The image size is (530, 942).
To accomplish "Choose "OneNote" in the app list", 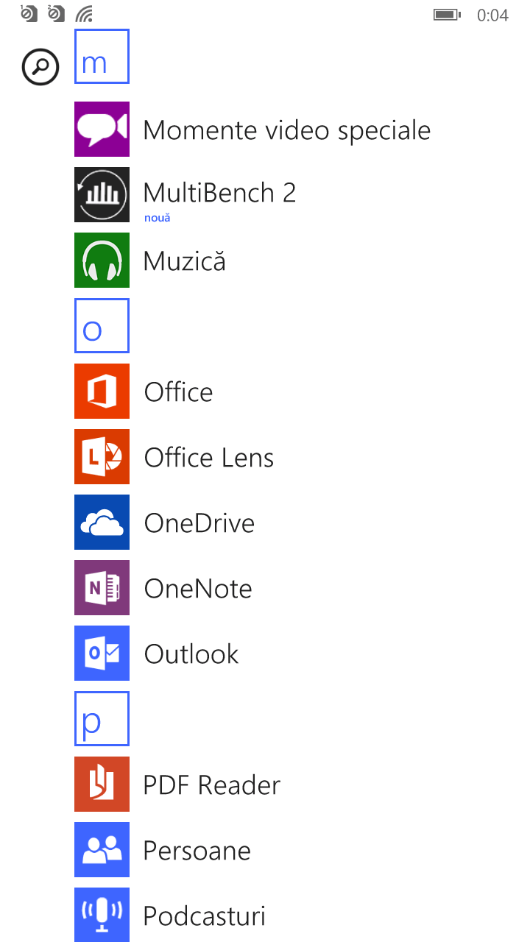I will pyautogui.click(x=198, y=589).
